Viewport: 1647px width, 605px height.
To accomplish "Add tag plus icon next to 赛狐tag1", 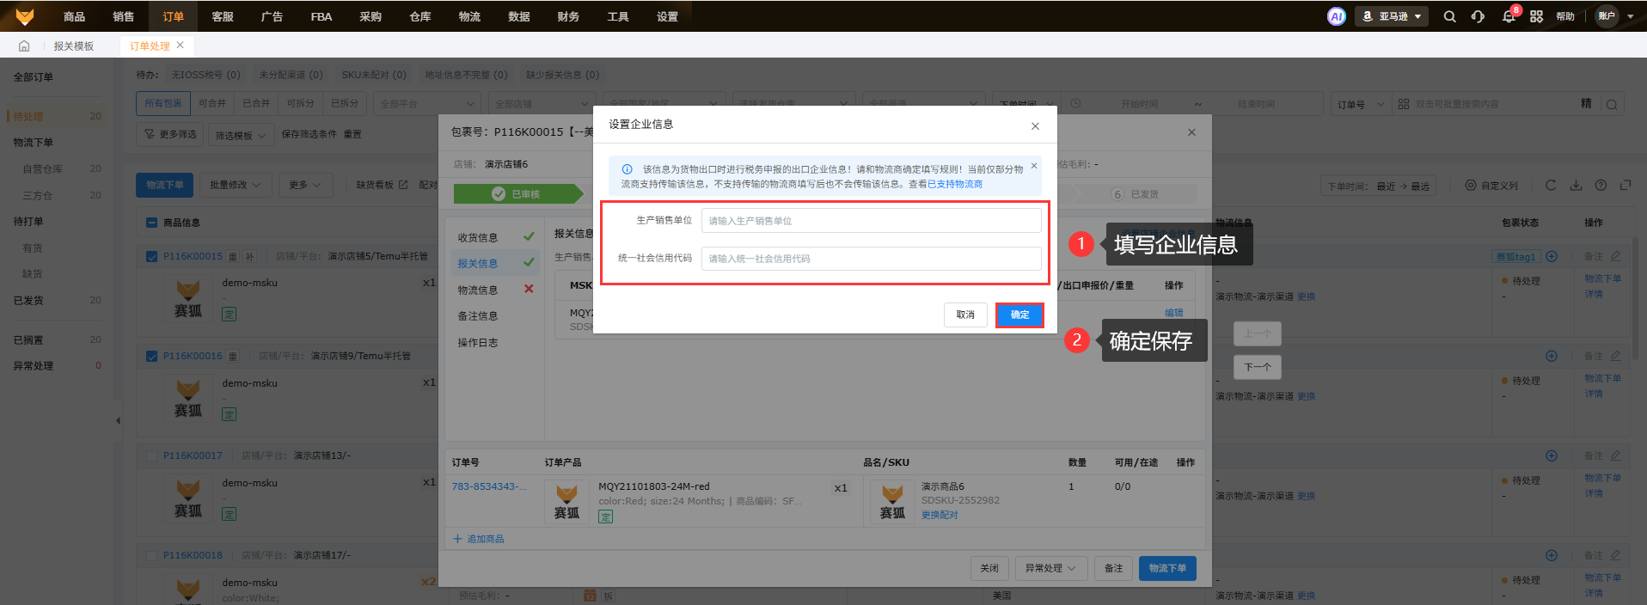I will tap(1552, 256).
